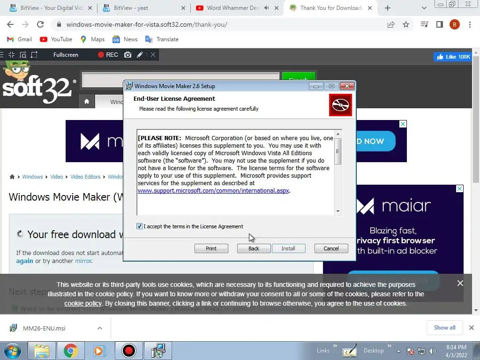
Task: Choose Fullscreen recording mode
Action: (66, 55)
